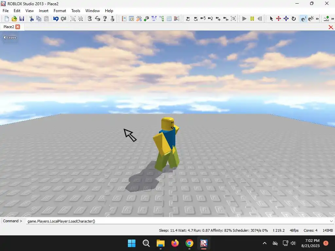The width and height of the screenshot is (335, 251).
Task: Open the Tools menu
Action: pos(76,11)
